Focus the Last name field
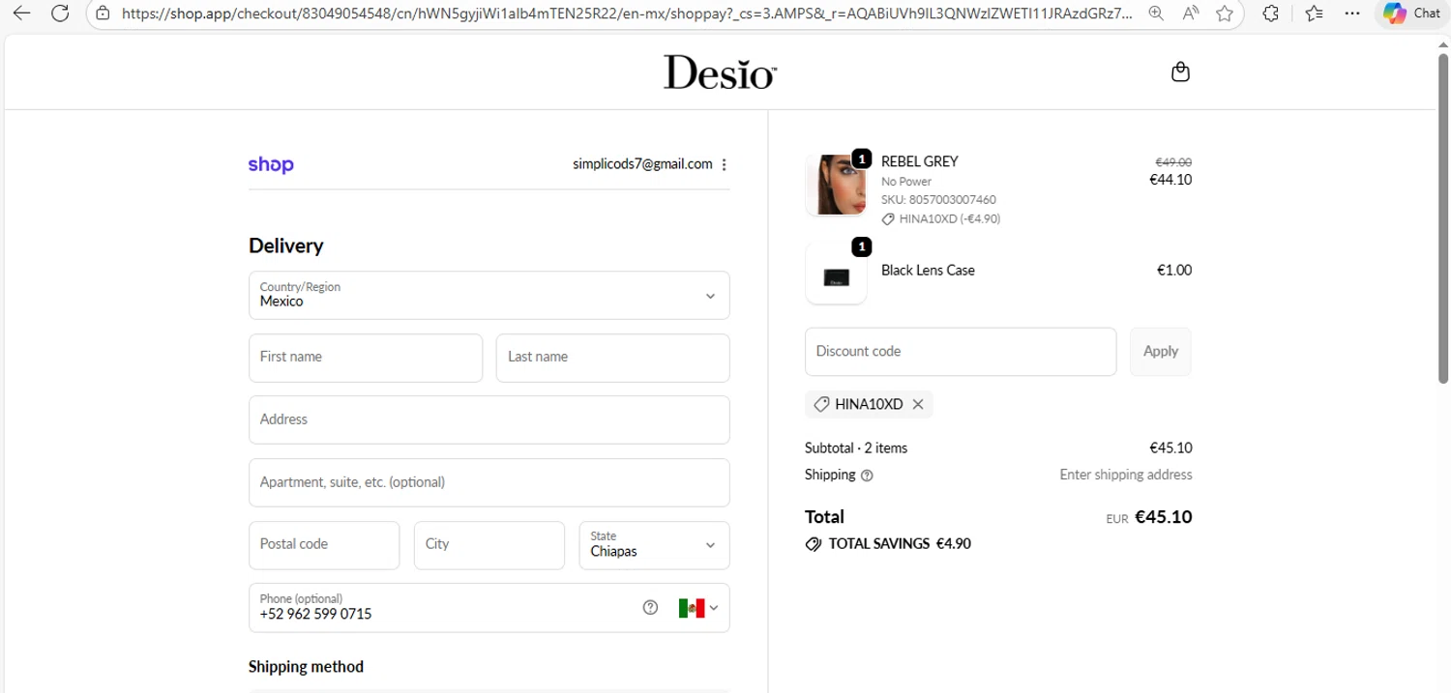The image size is (1451, 693). click(613, 358)
